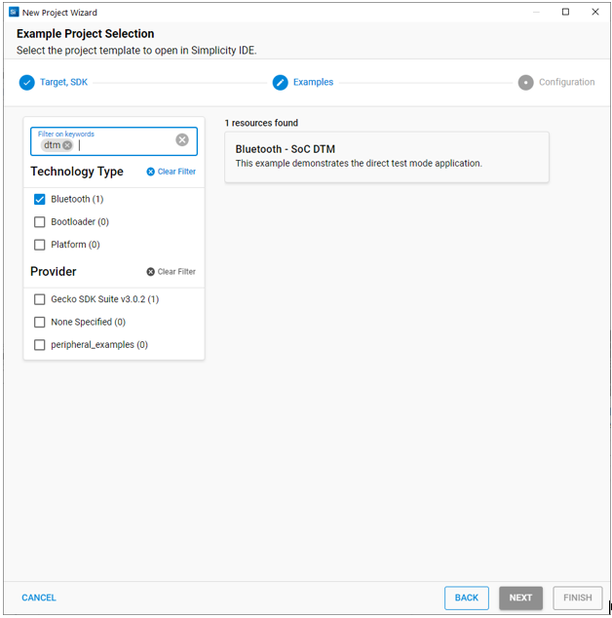Image resolution: width=612 pixels, height=618 pixels.
Task: Click CANCEL to exit wizard
Action: [39, 598]
